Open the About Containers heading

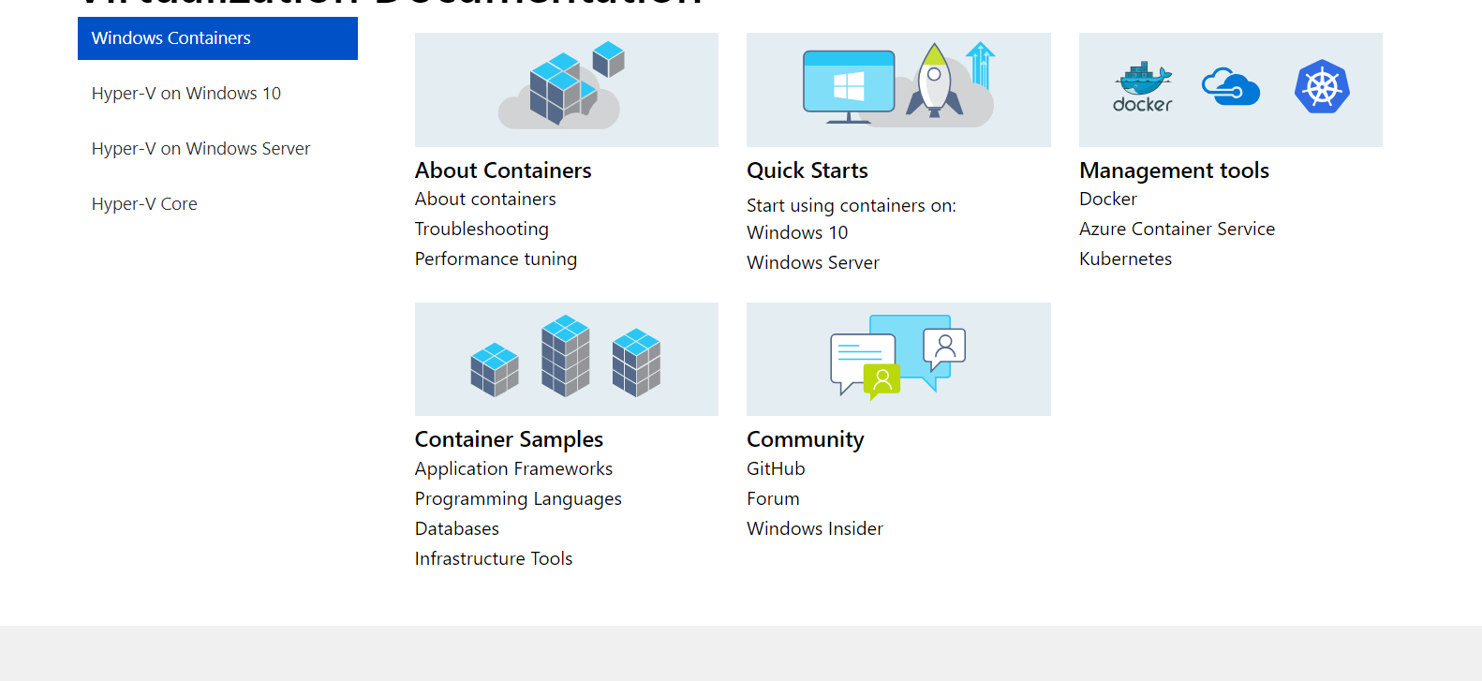click(x=503, y=170)
